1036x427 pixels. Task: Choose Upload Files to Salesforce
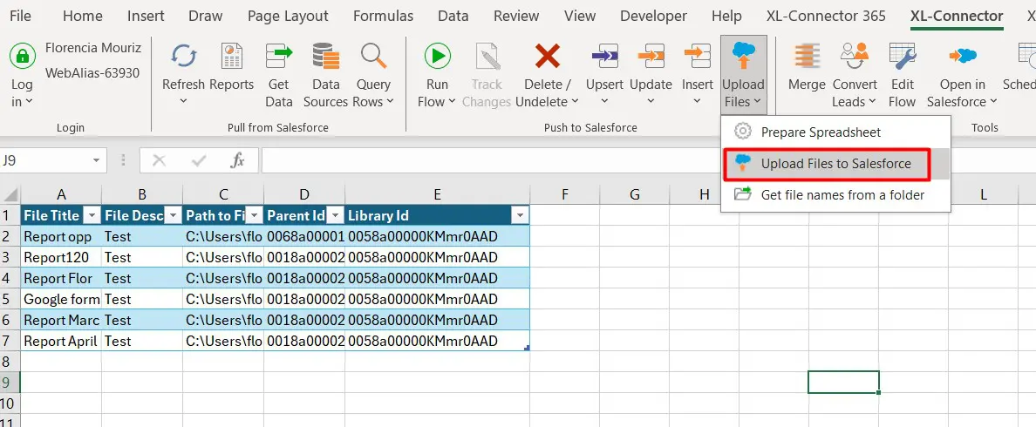[x=835, y=164]
